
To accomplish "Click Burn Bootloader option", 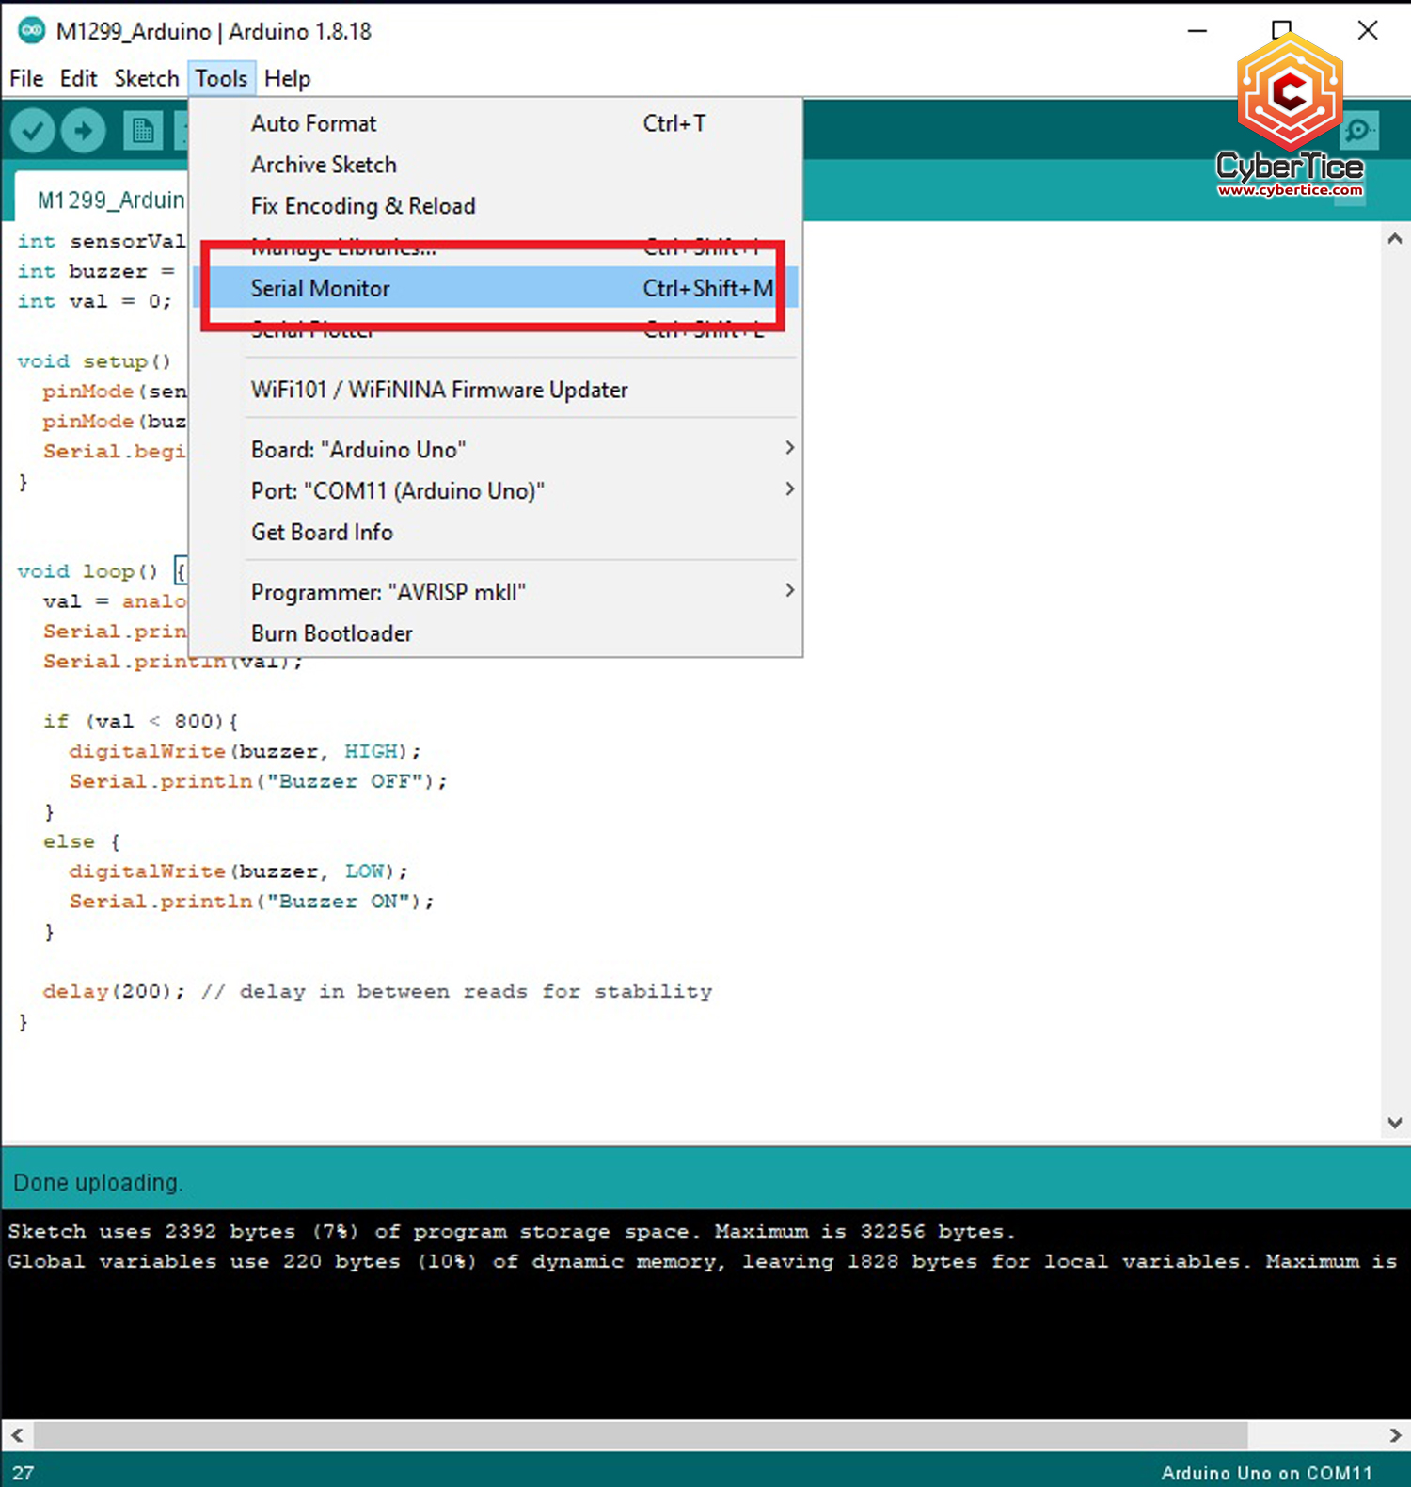I will pyautogui.click(x=331, y=633).
